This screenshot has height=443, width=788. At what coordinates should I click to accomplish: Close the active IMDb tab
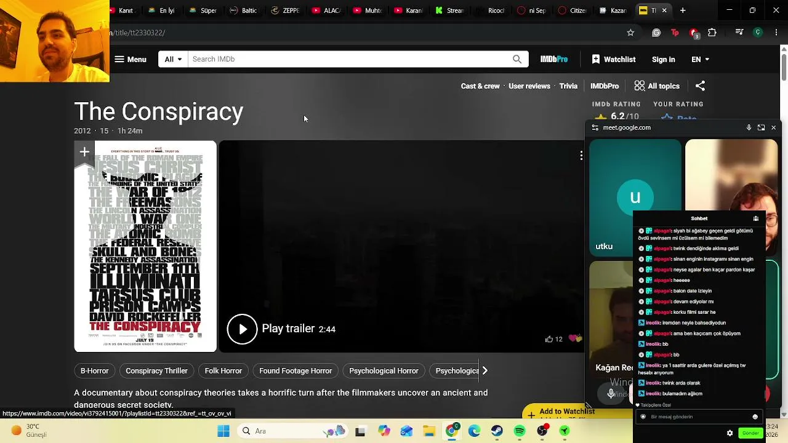point(664,10)
